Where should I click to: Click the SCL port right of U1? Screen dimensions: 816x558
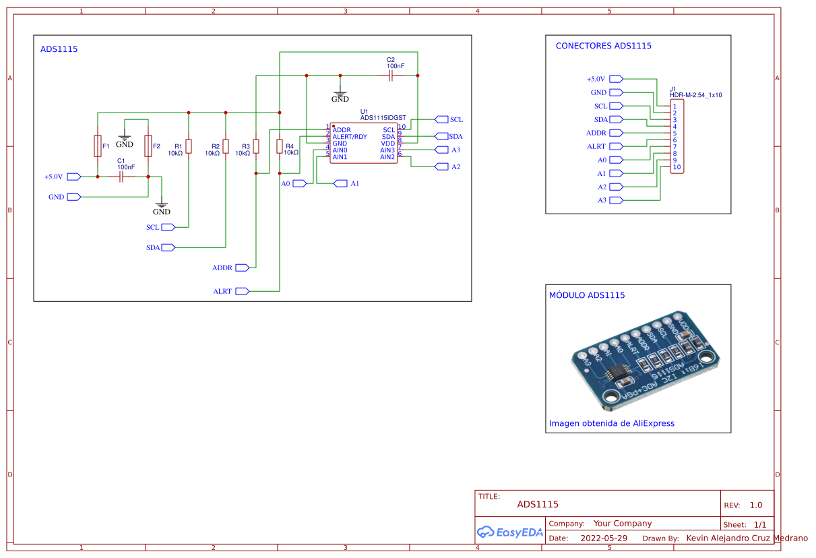pyautogui.click(x=449, y=119)
